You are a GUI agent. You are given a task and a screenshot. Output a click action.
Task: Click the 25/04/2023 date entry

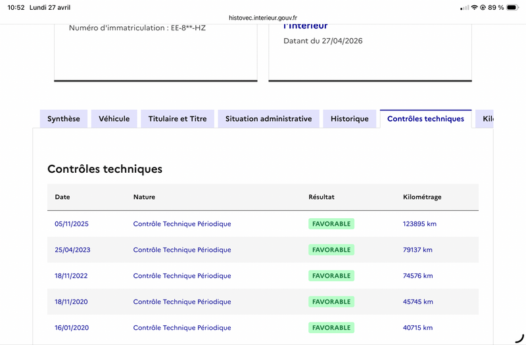[x=72, y=250]
